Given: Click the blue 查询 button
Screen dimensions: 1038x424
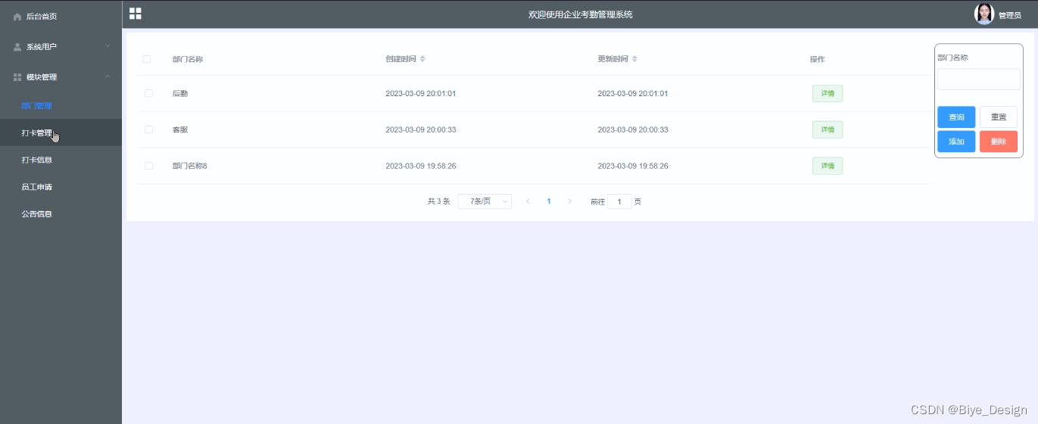Looking at the screenshot, I should click(956, 117).
